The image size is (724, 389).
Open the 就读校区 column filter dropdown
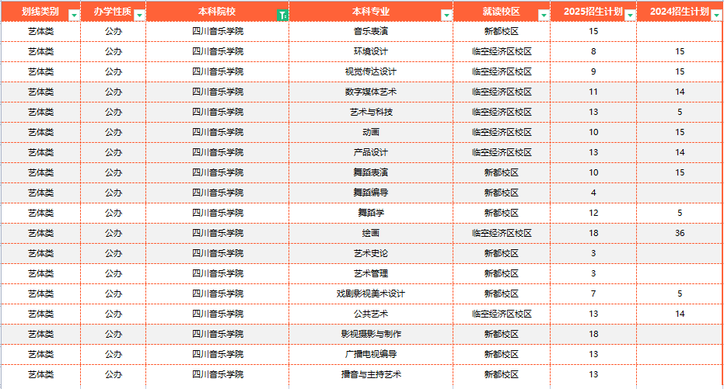[544, 16]
